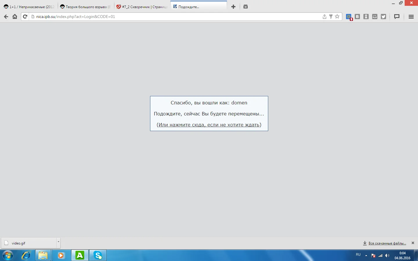Switch to the "1+1 / Неприкасаемые" tab
Image resolution: width=418 pixels, height=261 pixels.
tap(29, 7)
